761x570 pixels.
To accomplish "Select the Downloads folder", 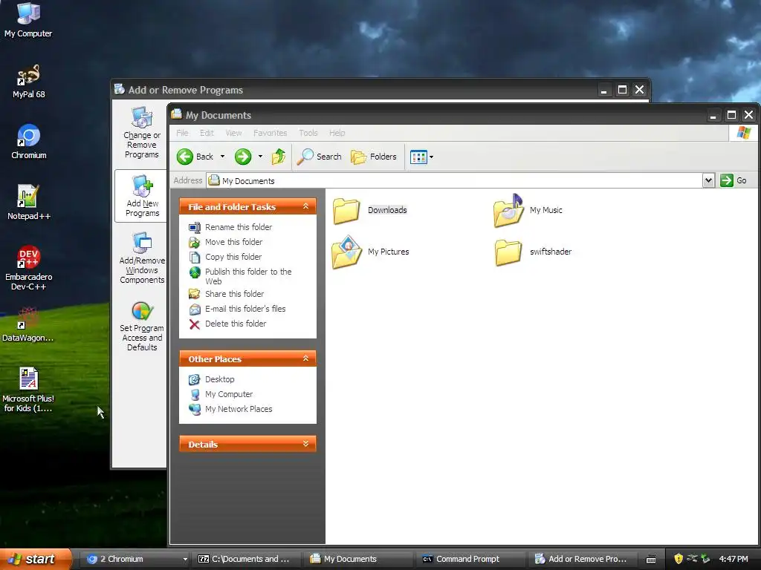I will 370,210.
